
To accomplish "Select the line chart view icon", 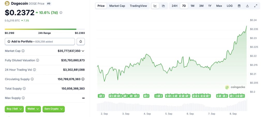I will point(155,6).
